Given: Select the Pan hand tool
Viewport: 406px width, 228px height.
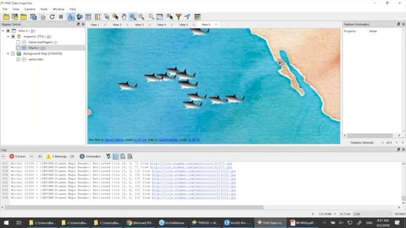Looking at the screenshot, I should (124, 17).
